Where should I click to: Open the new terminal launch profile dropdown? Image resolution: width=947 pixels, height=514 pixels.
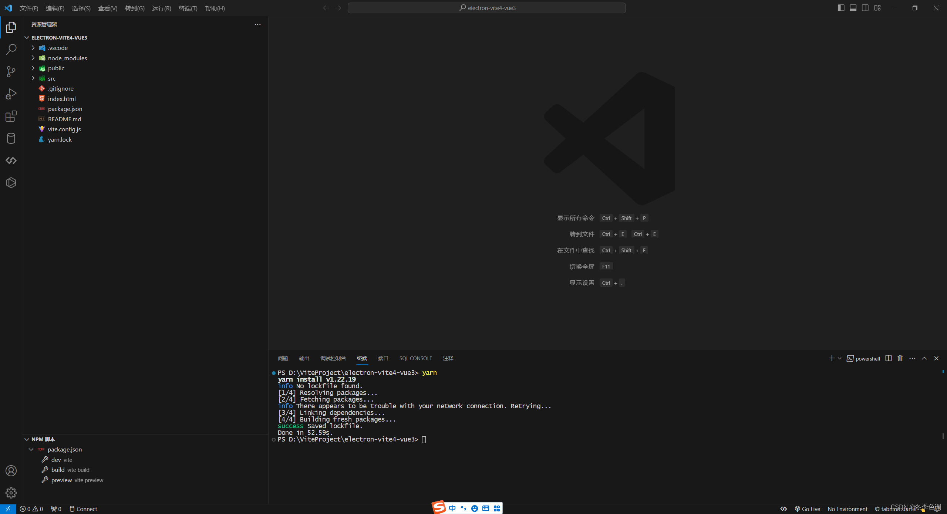click(x=839, y=358)
